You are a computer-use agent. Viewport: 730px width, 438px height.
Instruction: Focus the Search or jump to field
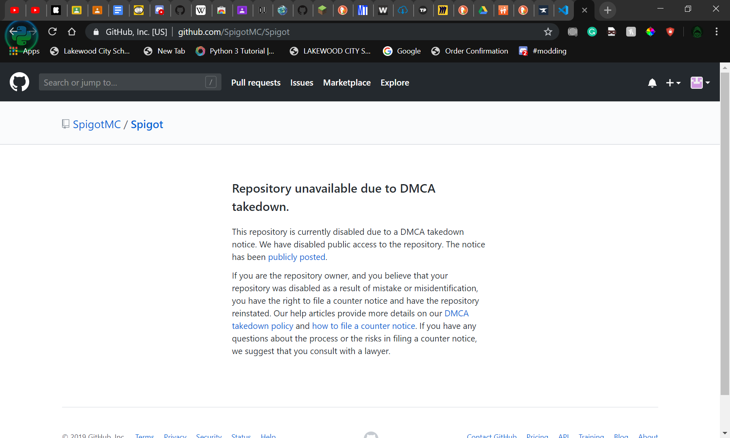(x=130, y=82)
